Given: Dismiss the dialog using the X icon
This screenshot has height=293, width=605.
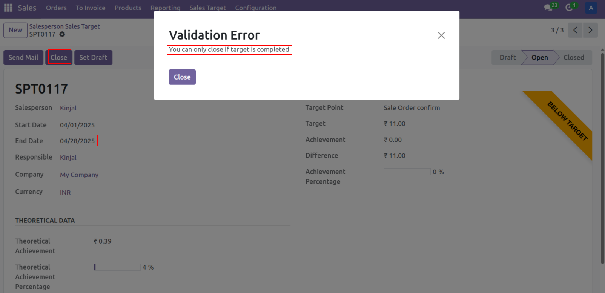Looking at the screenshot, I should pyautogui.click(x=441, y=35).
